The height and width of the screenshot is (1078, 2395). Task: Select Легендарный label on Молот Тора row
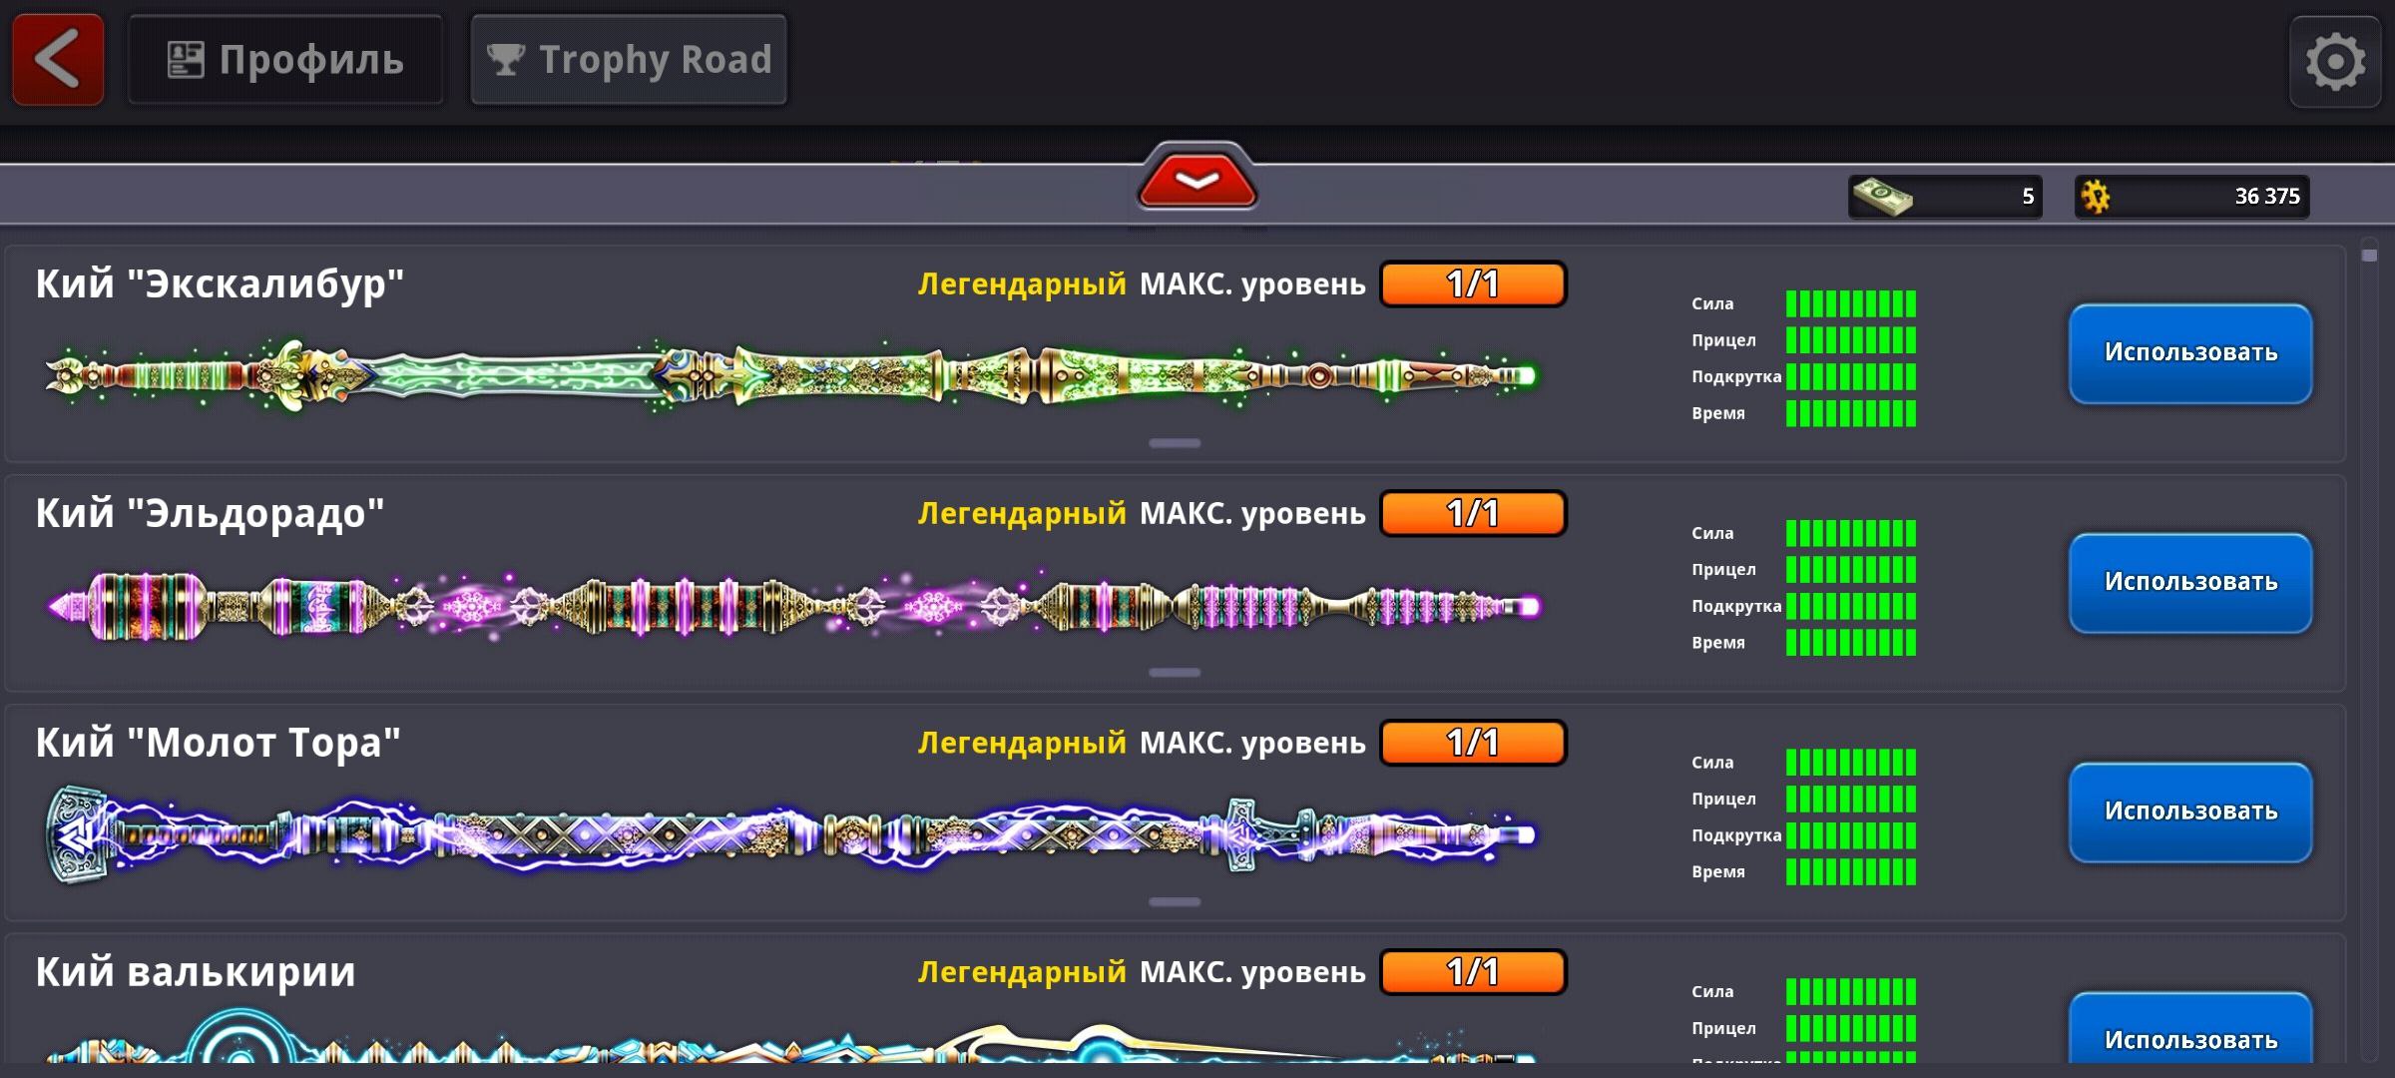pyautogui.click(x=1022, y=744)
